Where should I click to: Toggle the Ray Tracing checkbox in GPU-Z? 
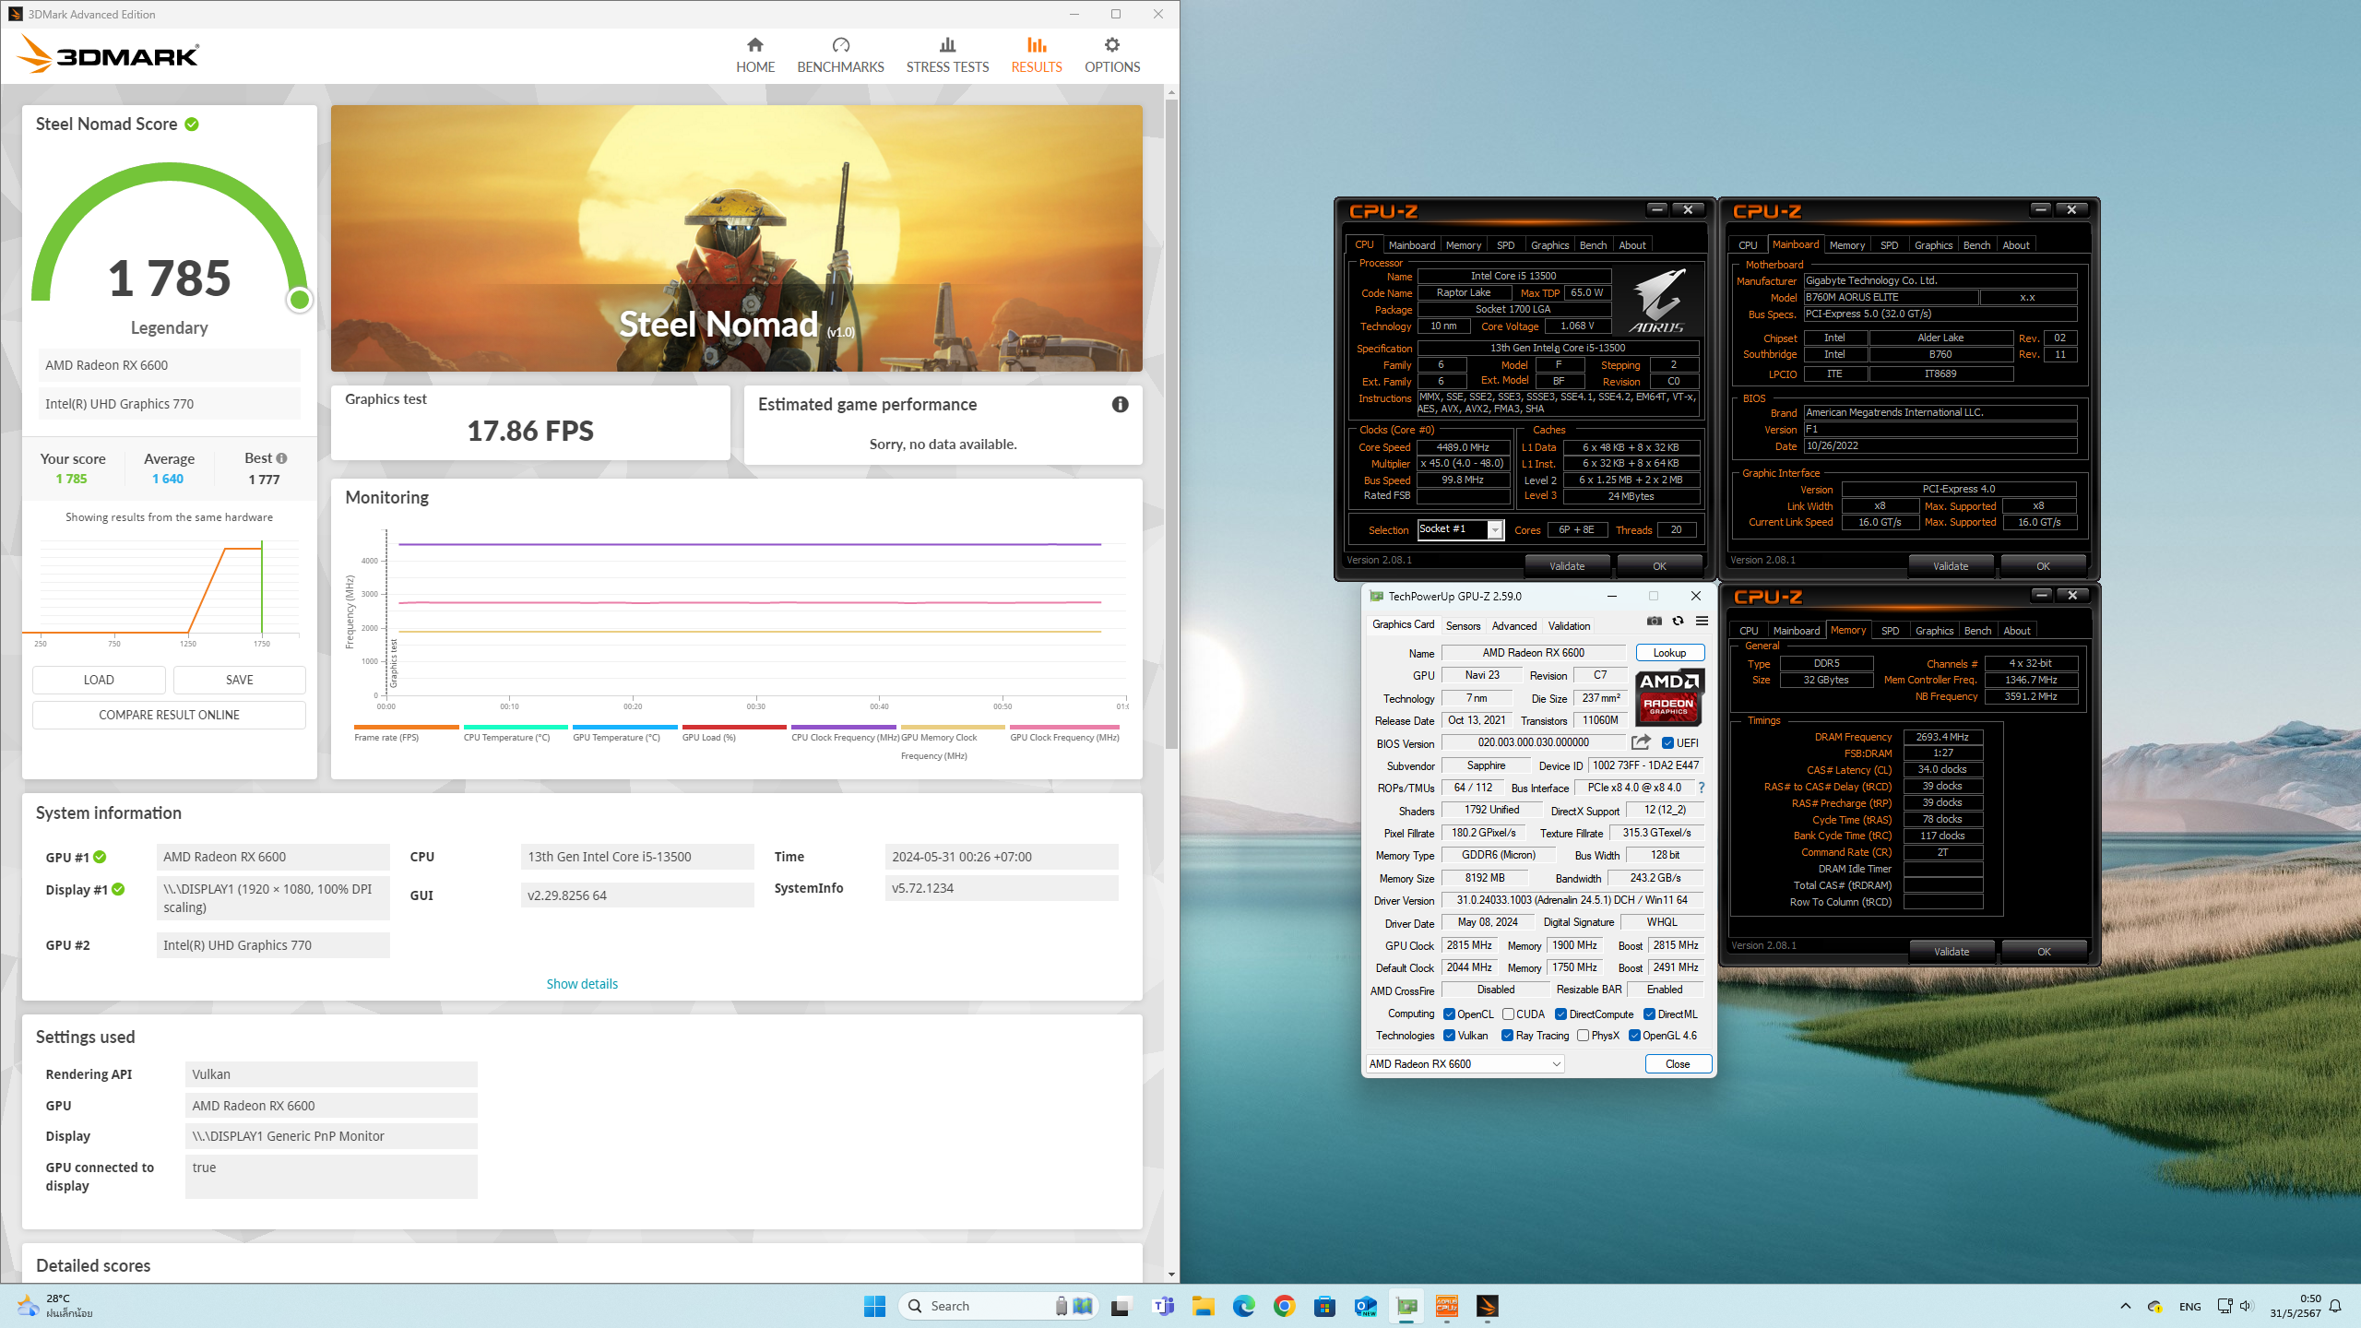pyautogui.click(x=1507, y=1036)
